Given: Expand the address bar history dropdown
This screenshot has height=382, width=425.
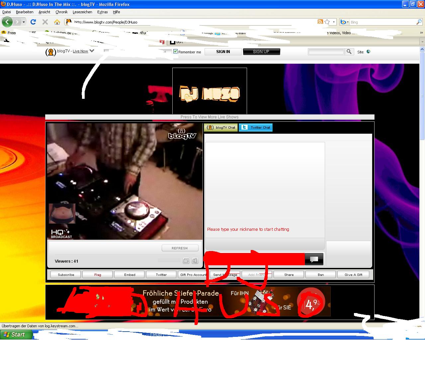Looking at the screenshot, I should coord(333,22).
